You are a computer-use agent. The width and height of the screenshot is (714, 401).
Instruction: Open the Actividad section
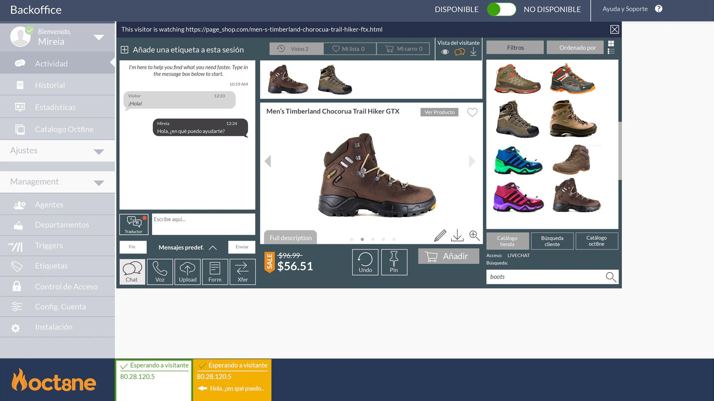pyautogui.click(x=58, y=63)
